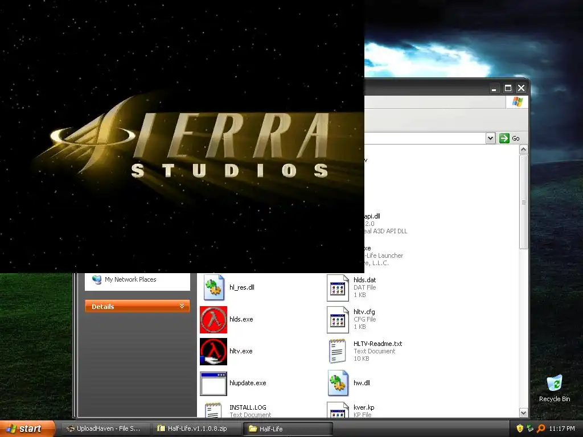The height and width of the screenshot is (437, 583).
Task: Click the Sierra Studios splash screen
Action: 182,137
